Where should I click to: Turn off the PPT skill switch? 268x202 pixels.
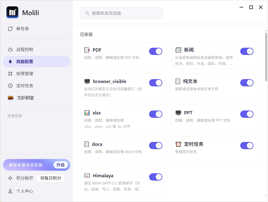247,114
